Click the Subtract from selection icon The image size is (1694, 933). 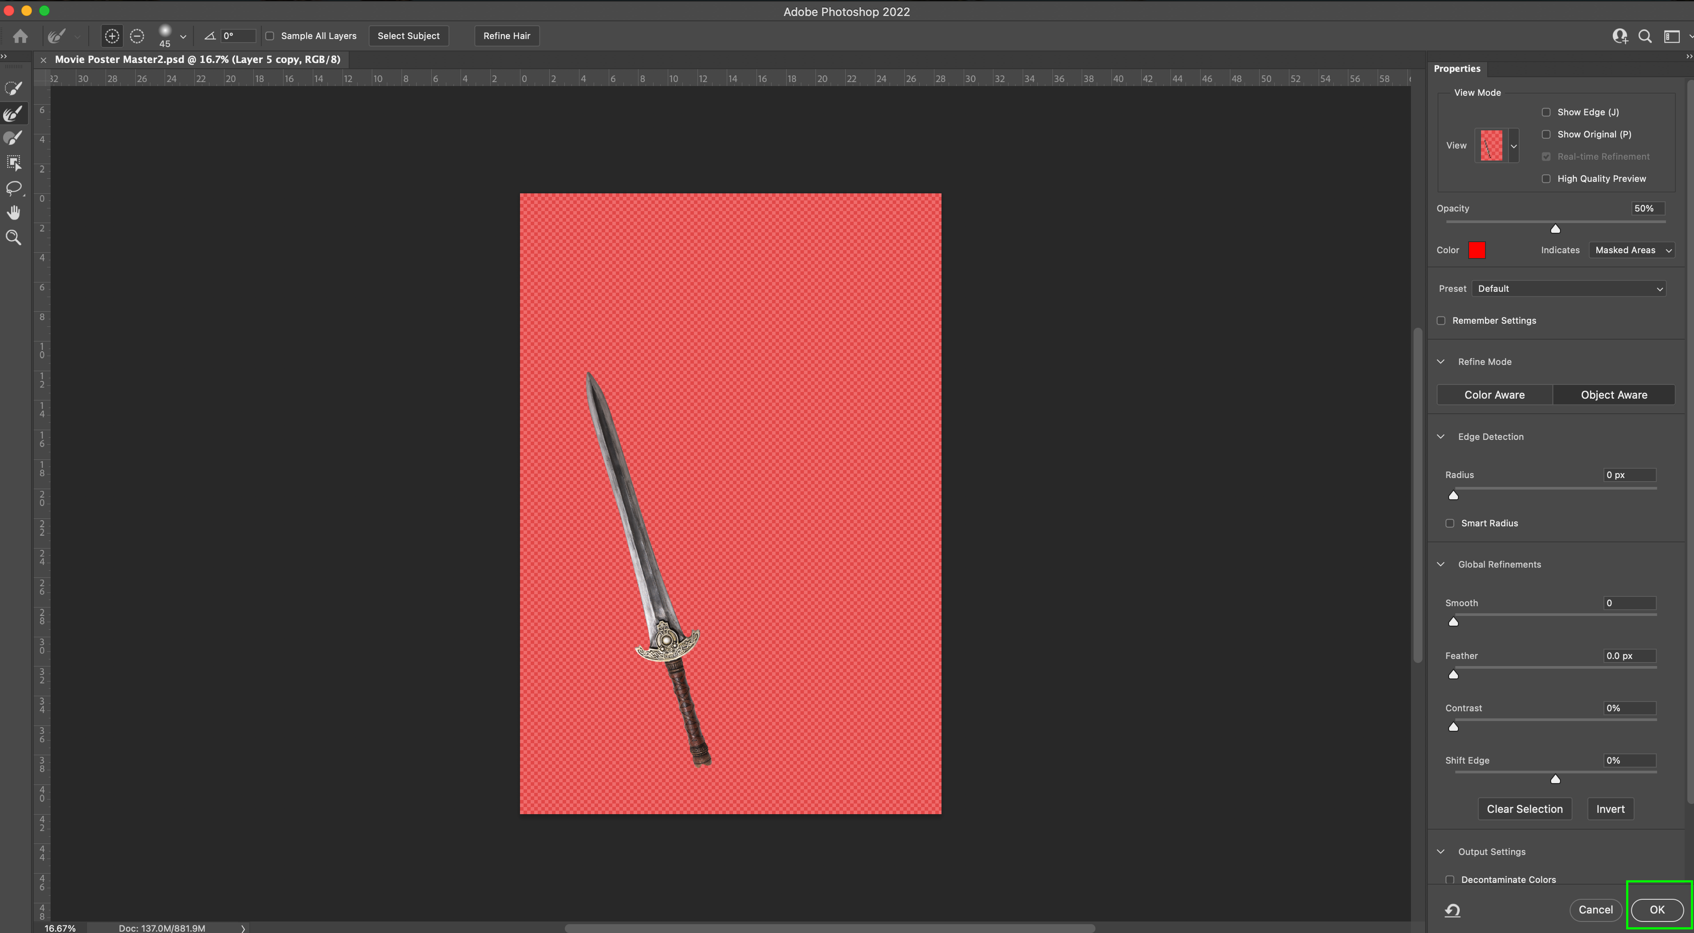point(137,36)
